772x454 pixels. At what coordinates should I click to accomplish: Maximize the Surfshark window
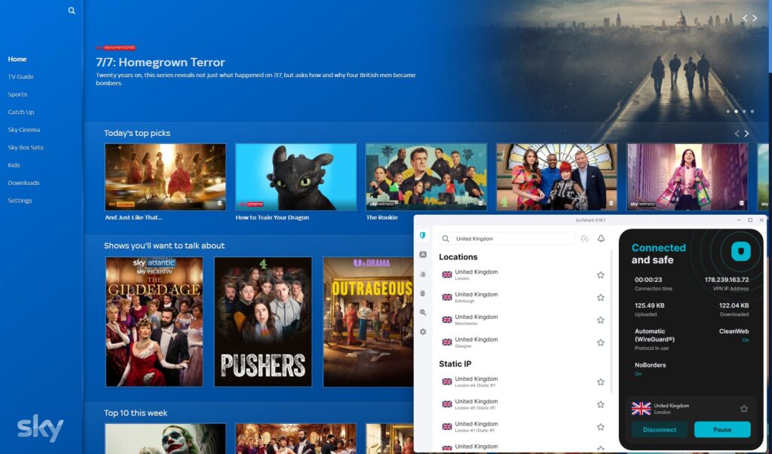pyautogui.click(x=750, y=220)
